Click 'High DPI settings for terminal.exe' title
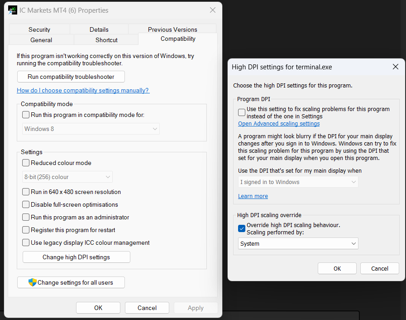 coord(282,67)
